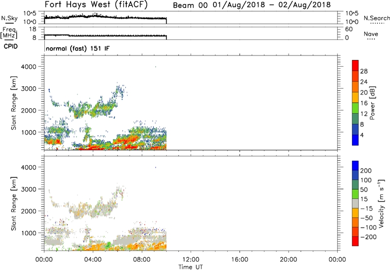Click the frequency trace line in the Freq. panel
Screen dimensions: 390x270
coord(105,36)
